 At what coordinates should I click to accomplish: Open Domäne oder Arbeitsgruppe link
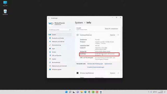click(x=95, y=64)
